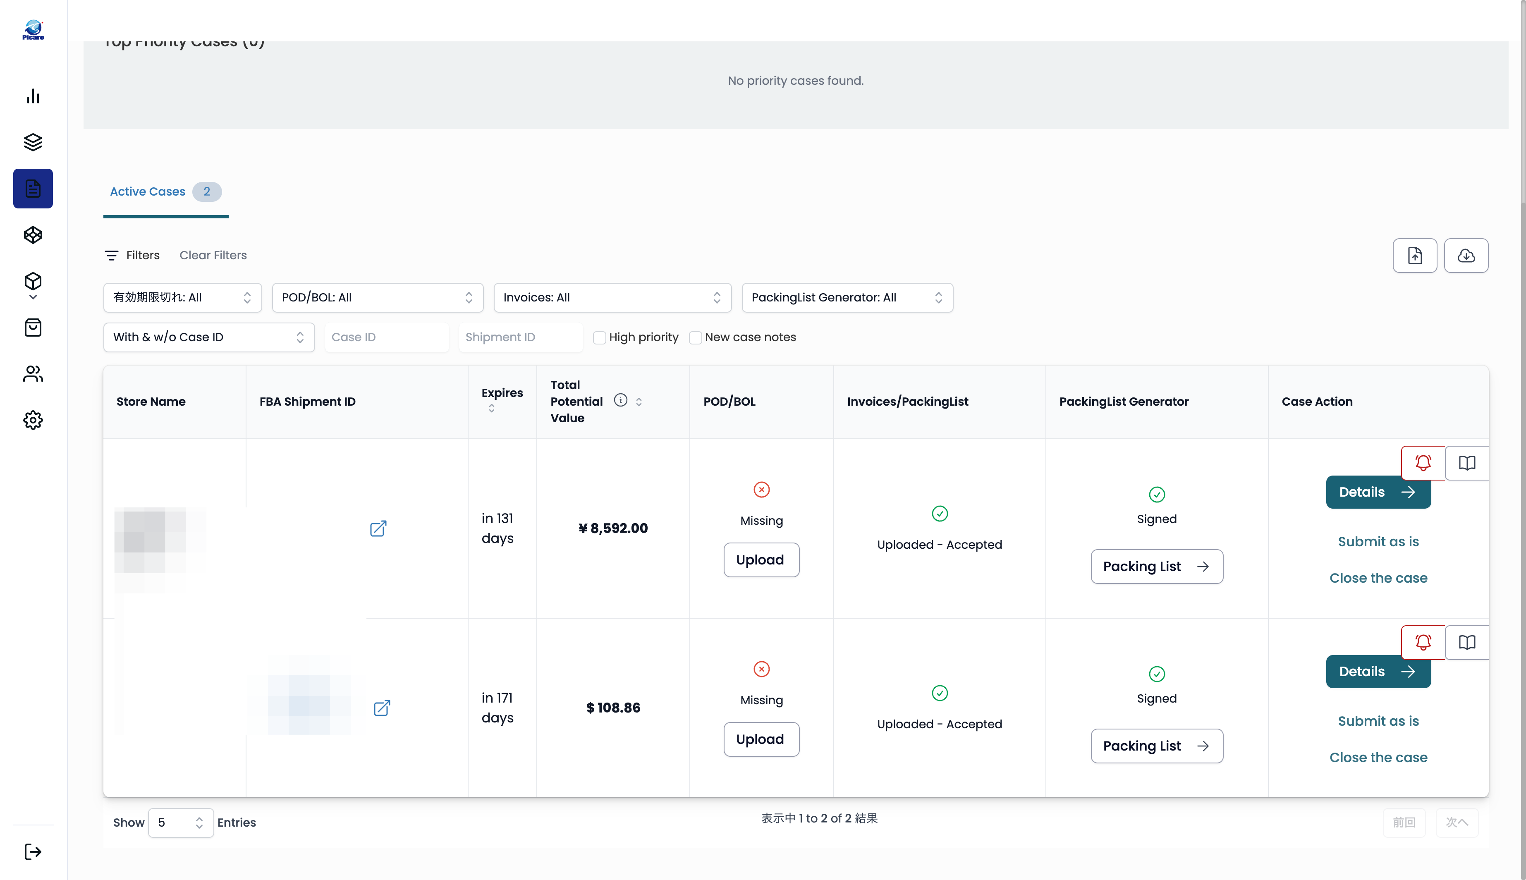
Task: Open the Invoices: All dropdown
Action: [x=612, y=297]
